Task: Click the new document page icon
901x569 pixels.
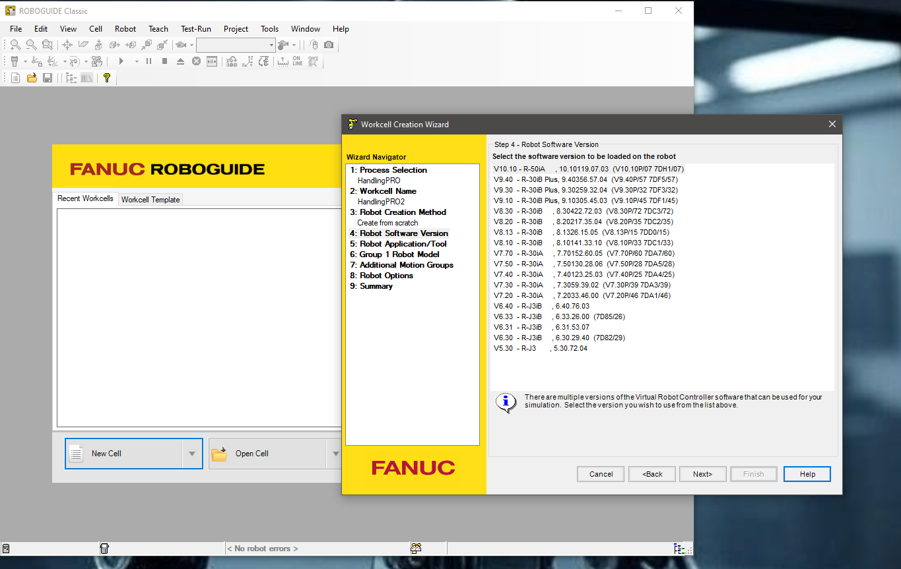Action: click(x=15, y=78)
